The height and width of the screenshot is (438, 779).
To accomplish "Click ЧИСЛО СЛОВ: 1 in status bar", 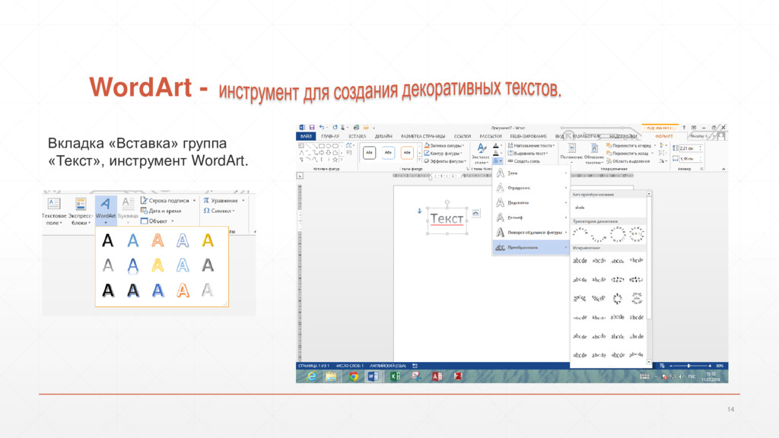I will pos(350,366).
